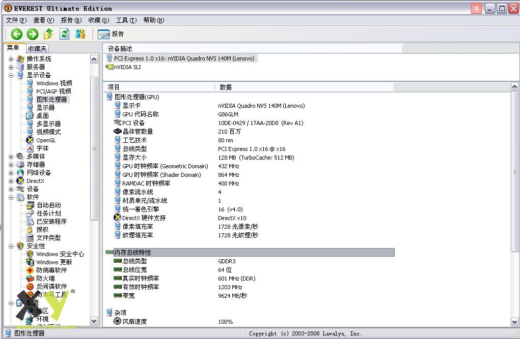Screen dimensions: 520x339
Task: Open the 工具 menu
Action: tap(126, 20)
